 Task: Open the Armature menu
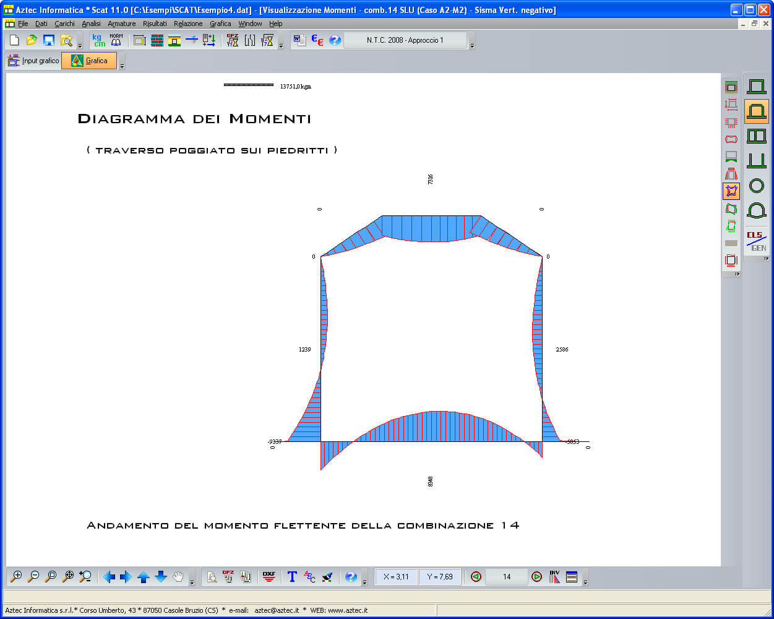(x=121, y=24)
